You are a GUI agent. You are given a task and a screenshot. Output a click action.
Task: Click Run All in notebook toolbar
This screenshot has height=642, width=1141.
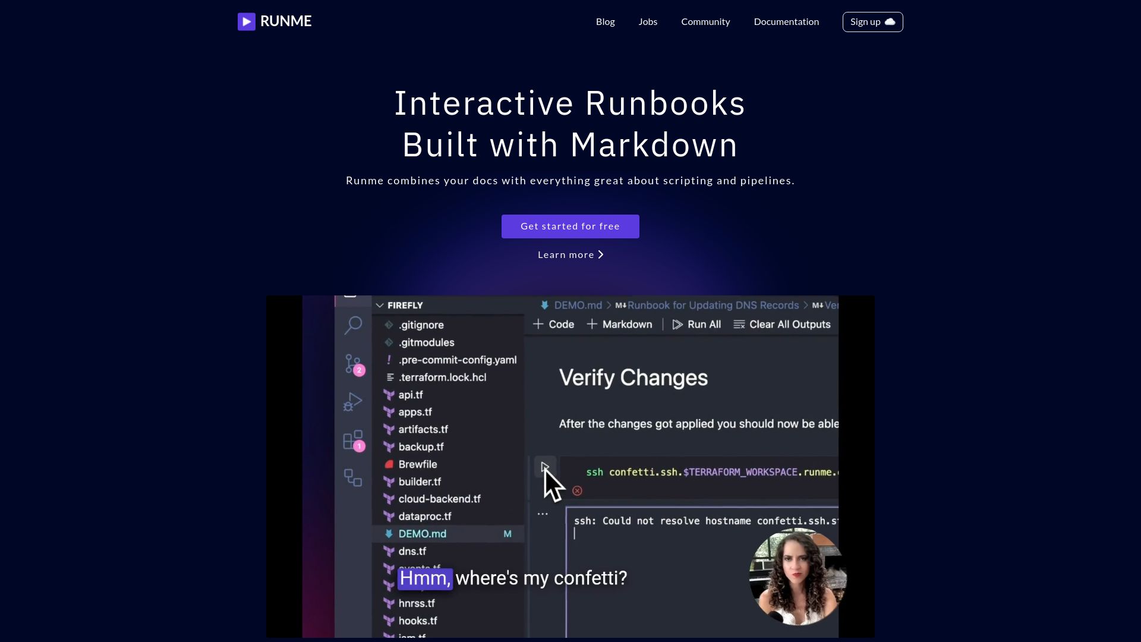(x=696, y=325)
